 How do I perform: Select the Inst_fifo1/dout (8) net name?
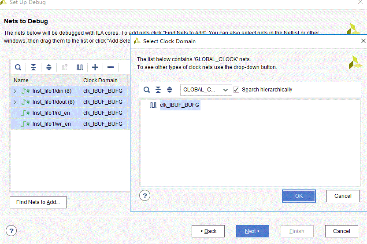click(53, 102)
